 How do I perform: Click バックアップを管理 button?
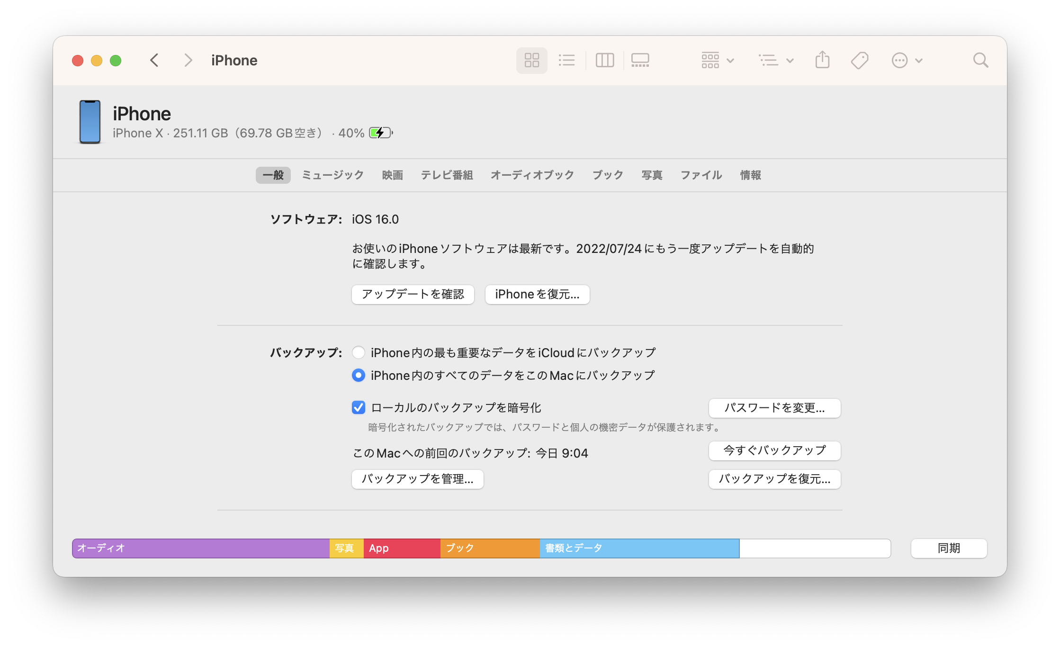coord(417,479)
